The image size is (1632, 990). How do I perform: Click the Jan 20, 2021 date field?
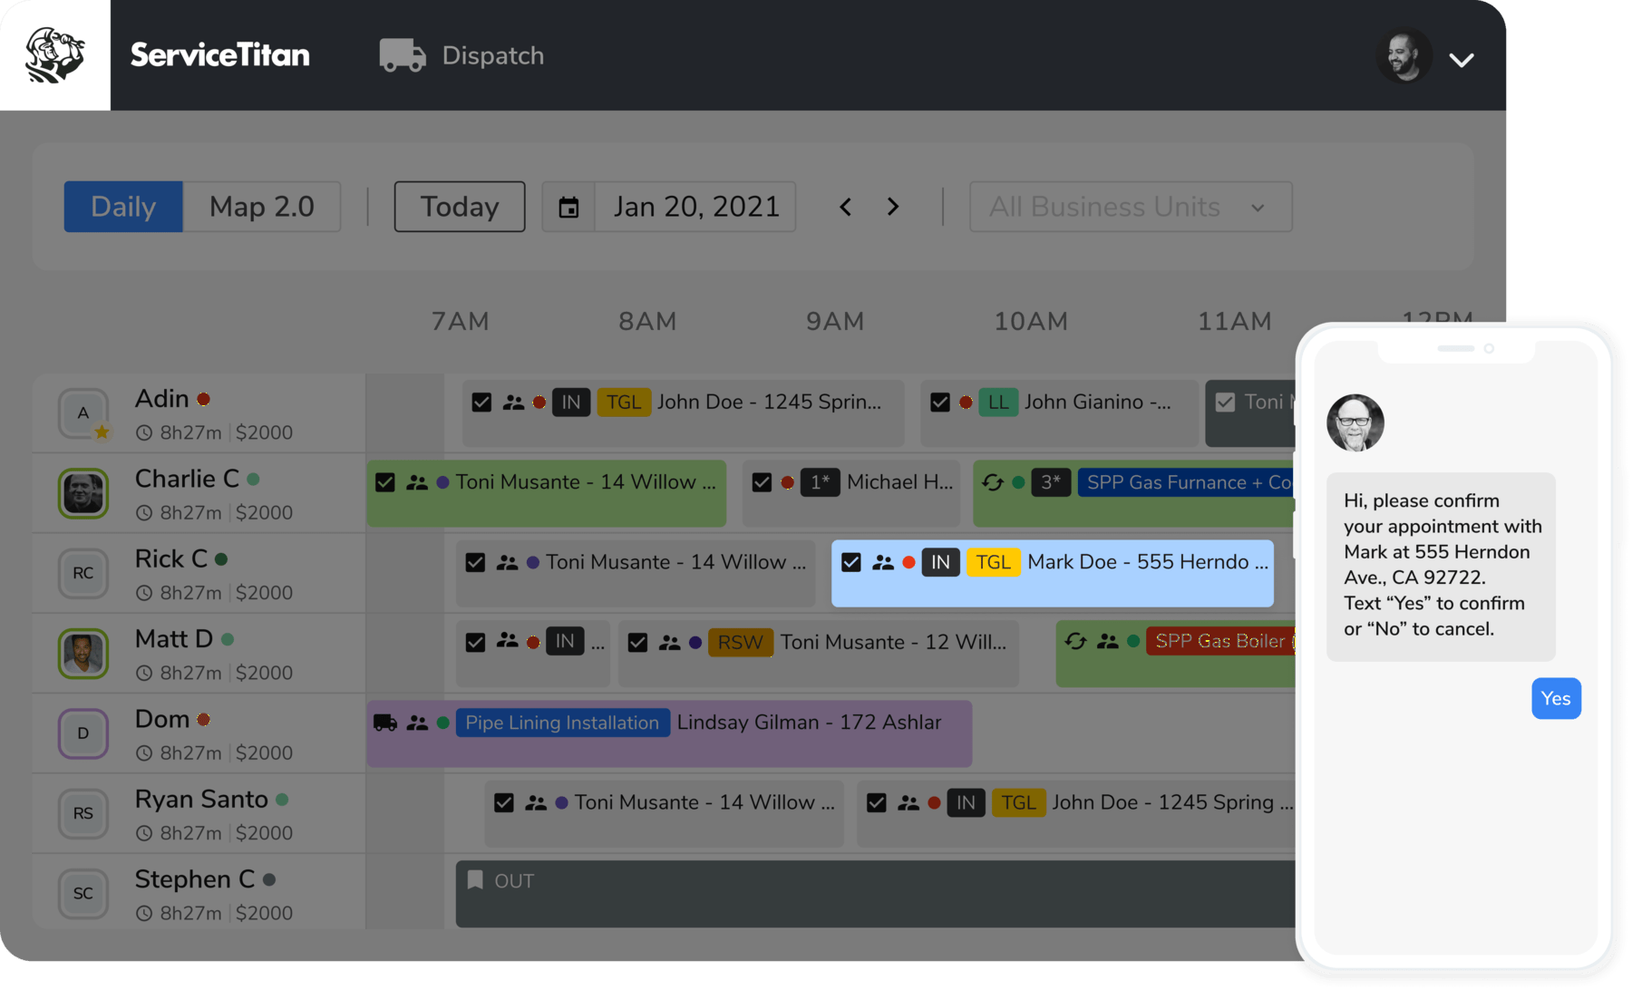click(696, 207)
